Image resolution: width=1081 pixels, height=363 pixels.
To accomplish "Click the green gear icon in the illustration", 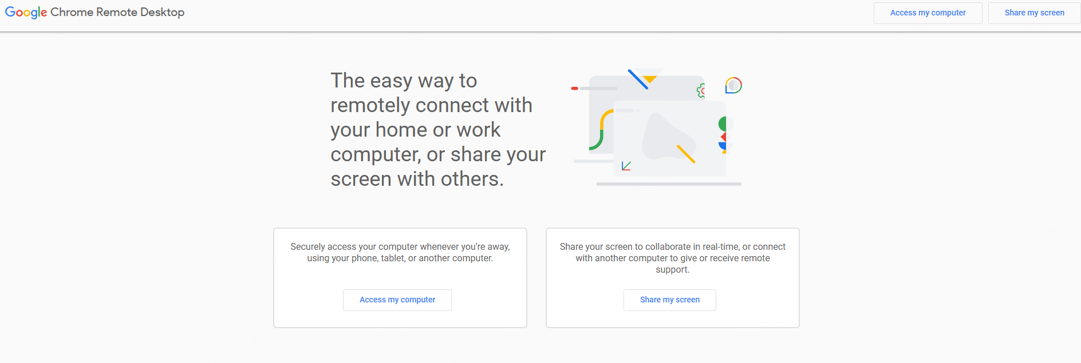I will 701,90.
